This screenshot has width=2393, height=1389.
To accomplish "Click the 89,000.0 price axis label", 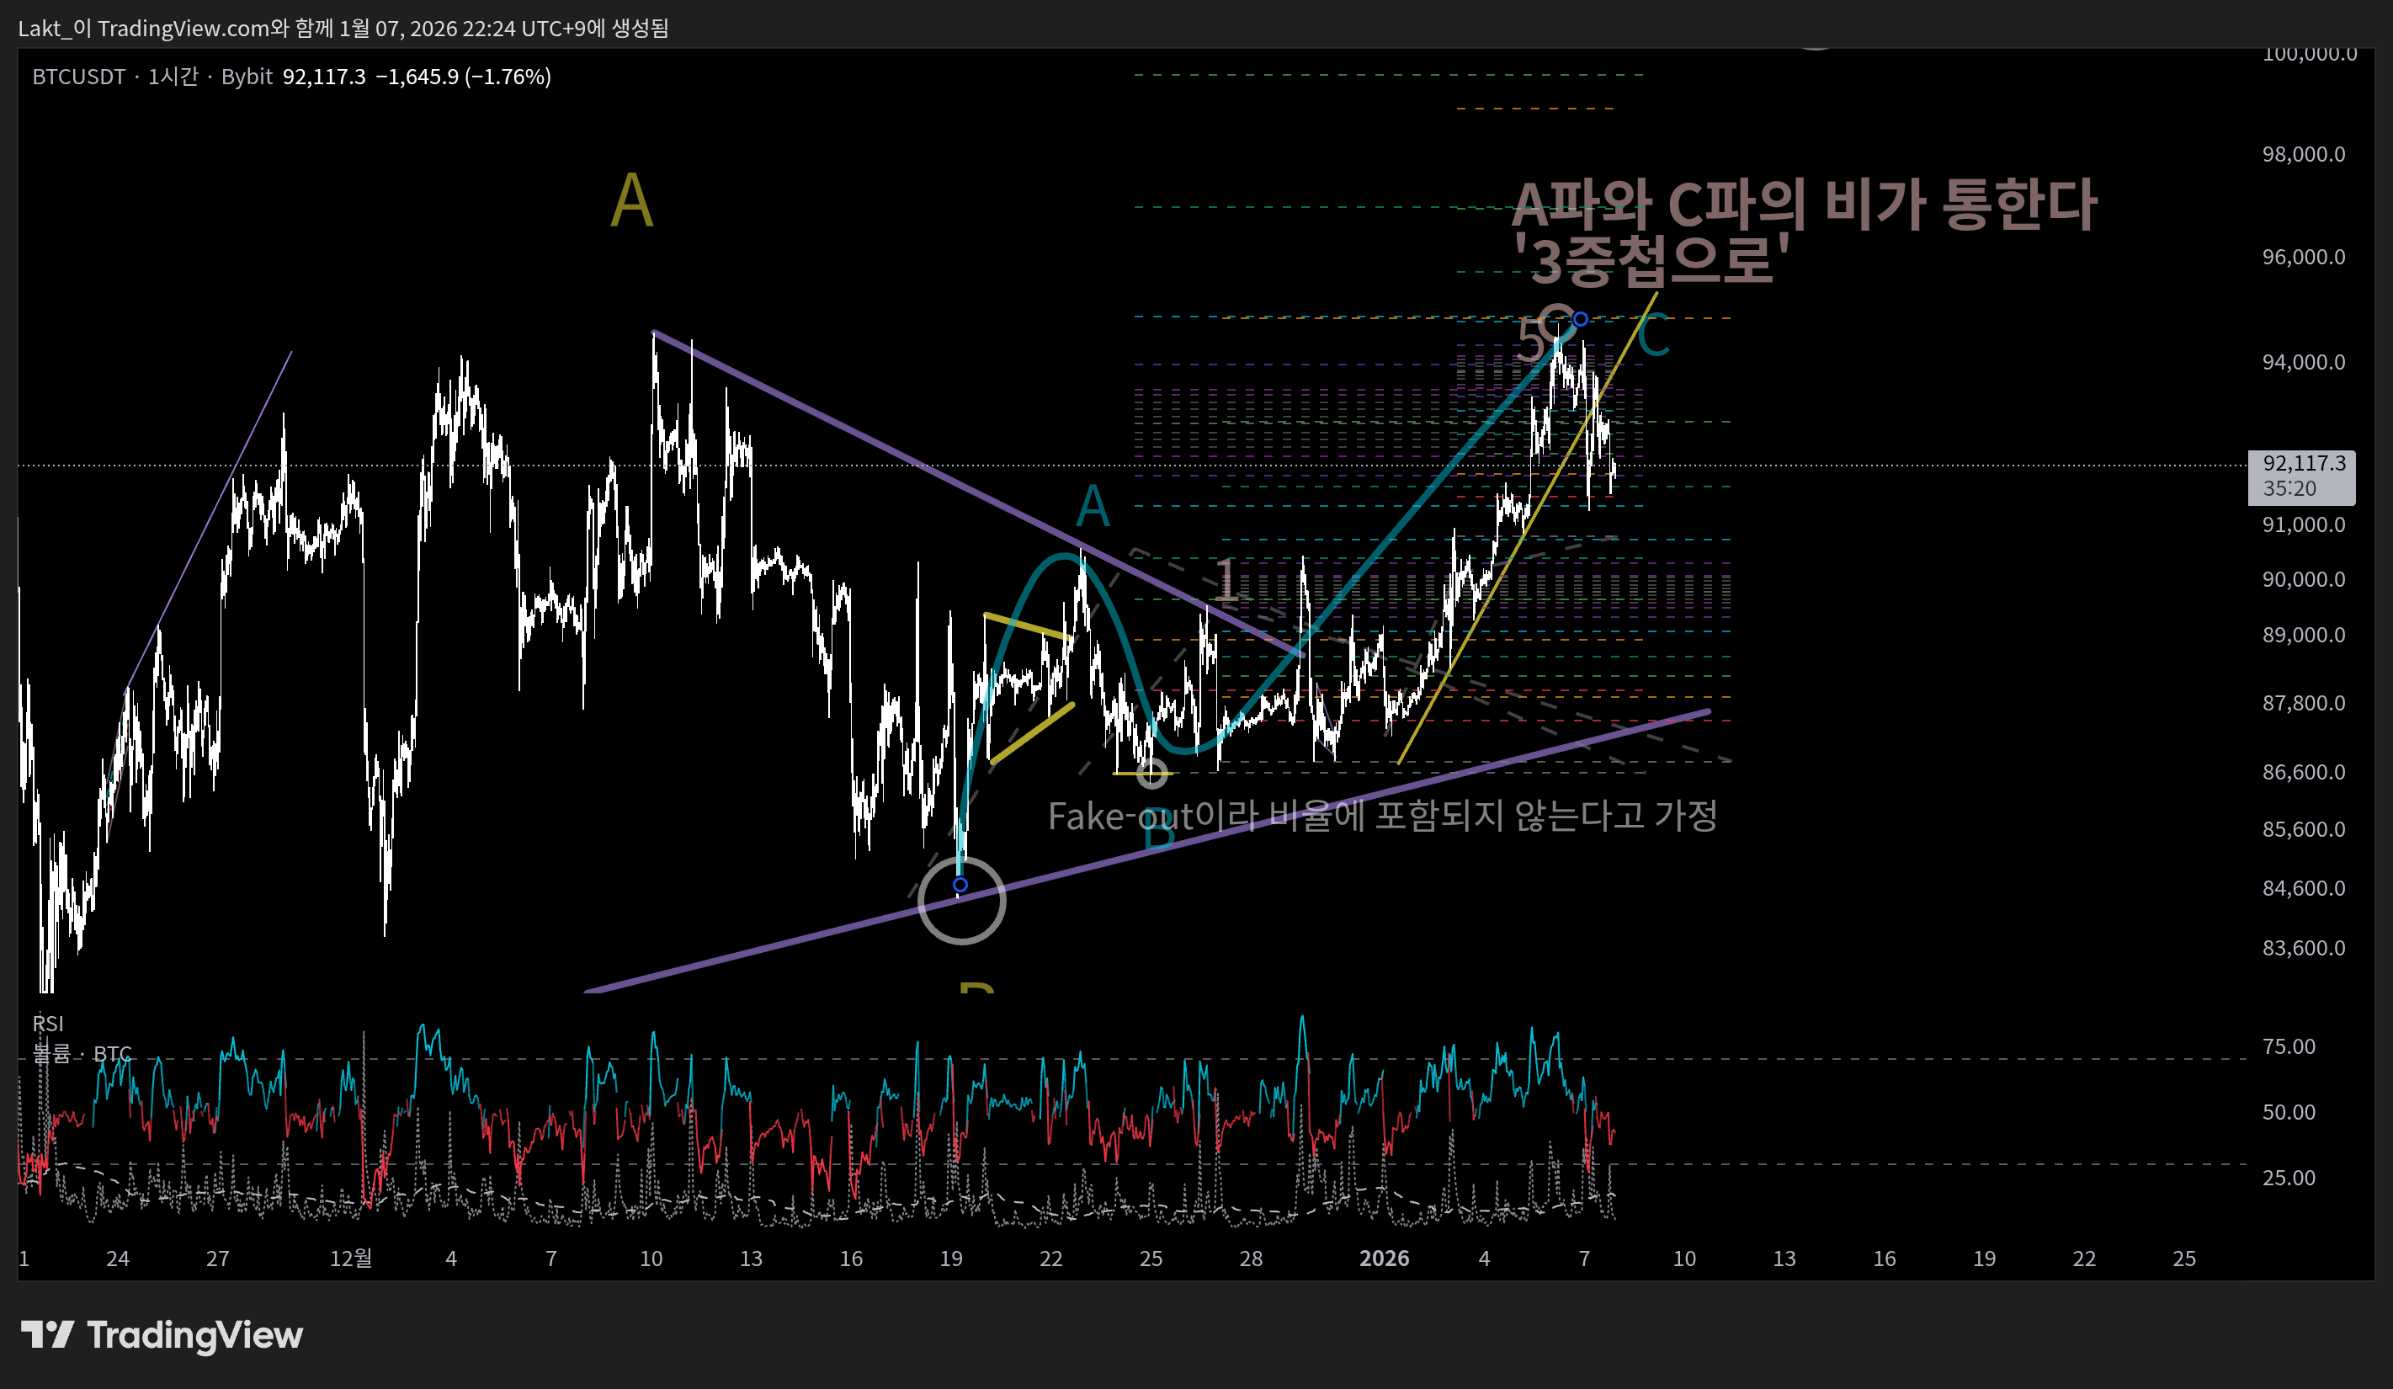I will 2303,634.
